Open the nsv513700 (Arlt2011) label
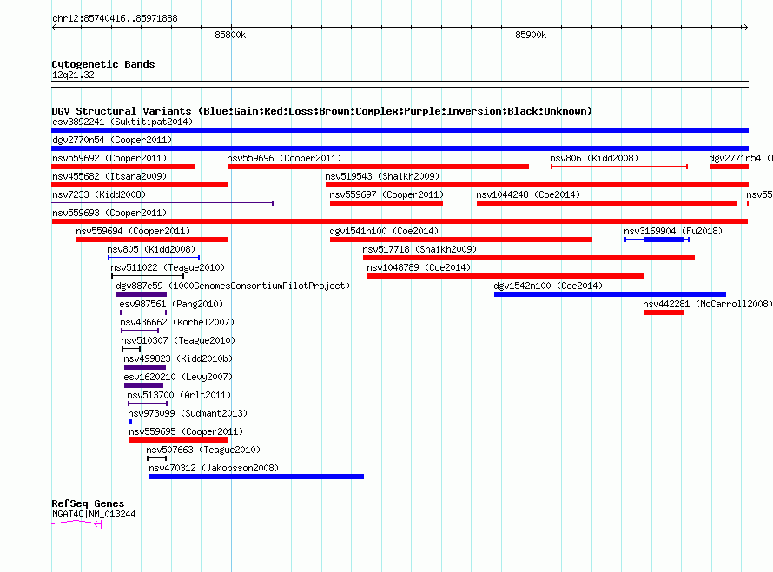Screen dimensions: 773x572 point(179,395)
